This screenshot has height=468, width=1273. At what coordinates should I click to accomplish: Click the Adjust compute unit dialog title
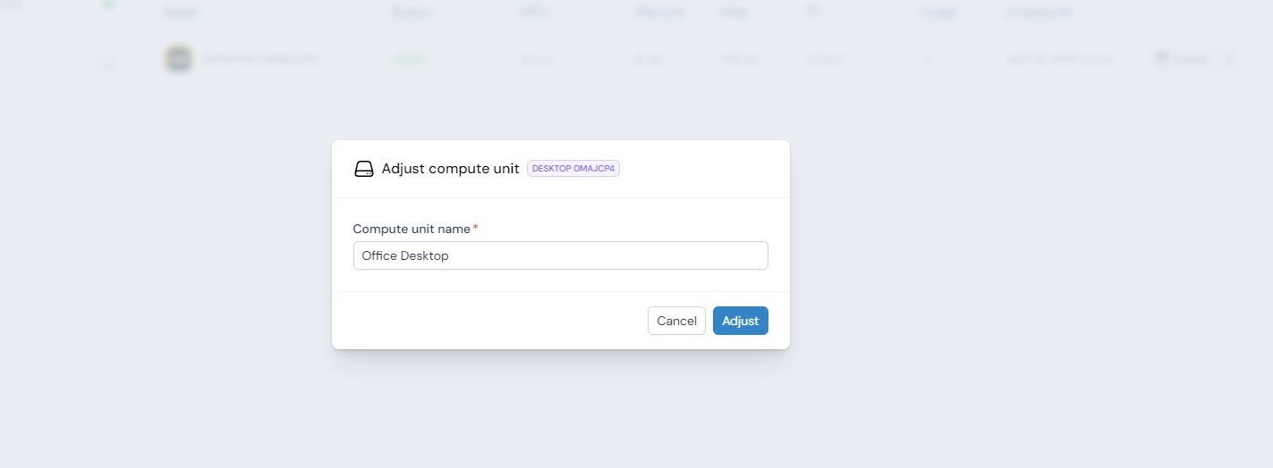pyautogui.click(x=450, y=169)
